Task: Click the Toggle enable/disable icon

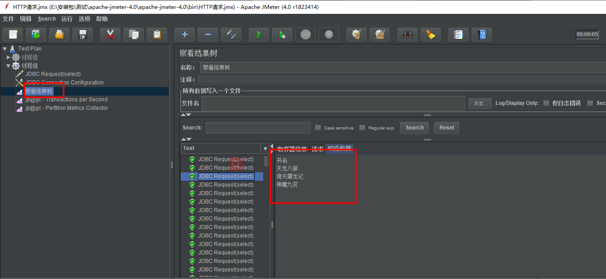Action: (231, 34)
